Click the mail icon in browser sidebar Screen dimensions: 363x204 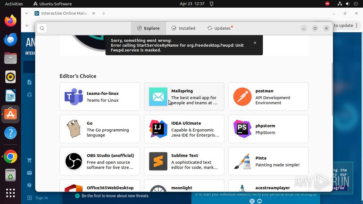(29, 173)
